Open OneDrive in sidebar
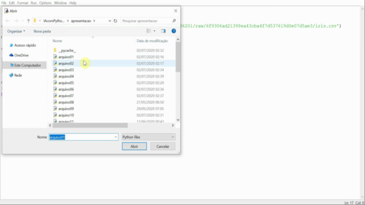This screenshot has height=205, width=365. [x=19, y=55]
